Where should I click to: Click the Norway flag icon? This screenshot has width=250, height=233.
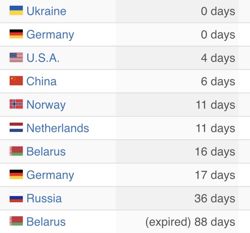[16, 104]
